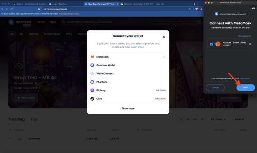The image size is (257, 153).
Task: Click the View collection button
Action: (x=229, y=98)
